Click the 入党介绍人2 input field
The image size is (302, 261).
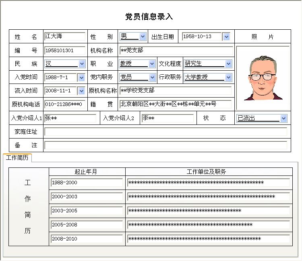[167, 118]
